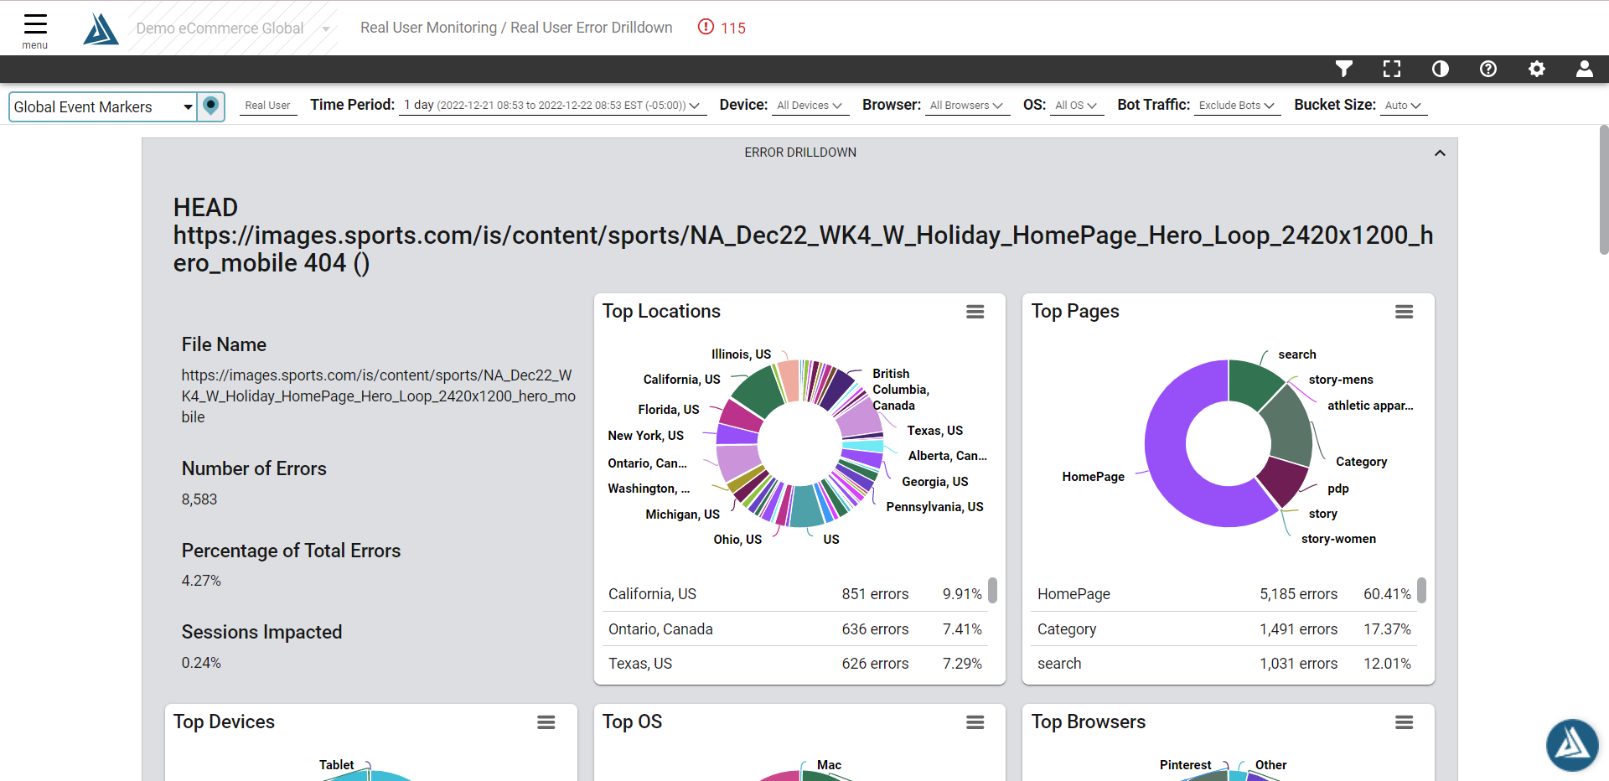Click the athletic appar... chart label

(1370, 406)
